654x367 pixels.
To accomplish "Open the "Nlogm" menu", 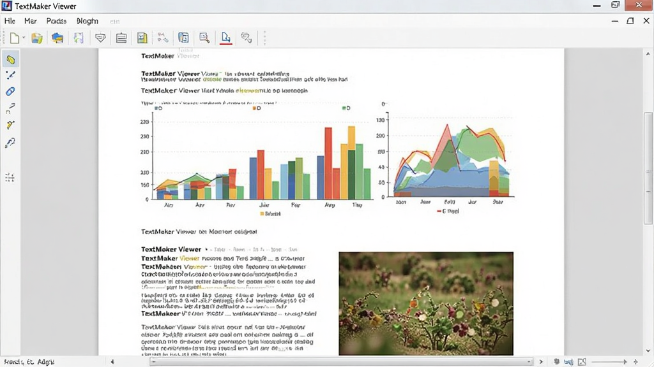I will pyautogui.click(x=87, y=21).
